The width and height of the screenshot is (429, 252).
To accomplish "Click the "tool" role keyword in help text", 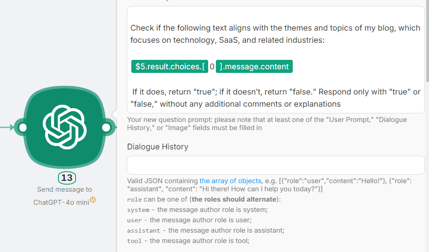I will (x=135, y=241).
